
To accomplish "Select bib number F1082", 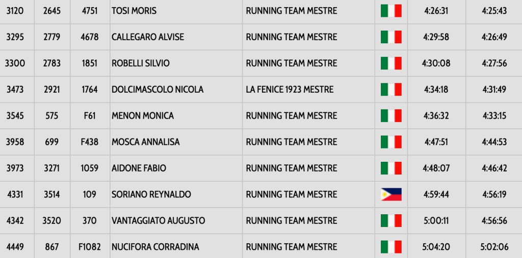I will click(90, 247).
